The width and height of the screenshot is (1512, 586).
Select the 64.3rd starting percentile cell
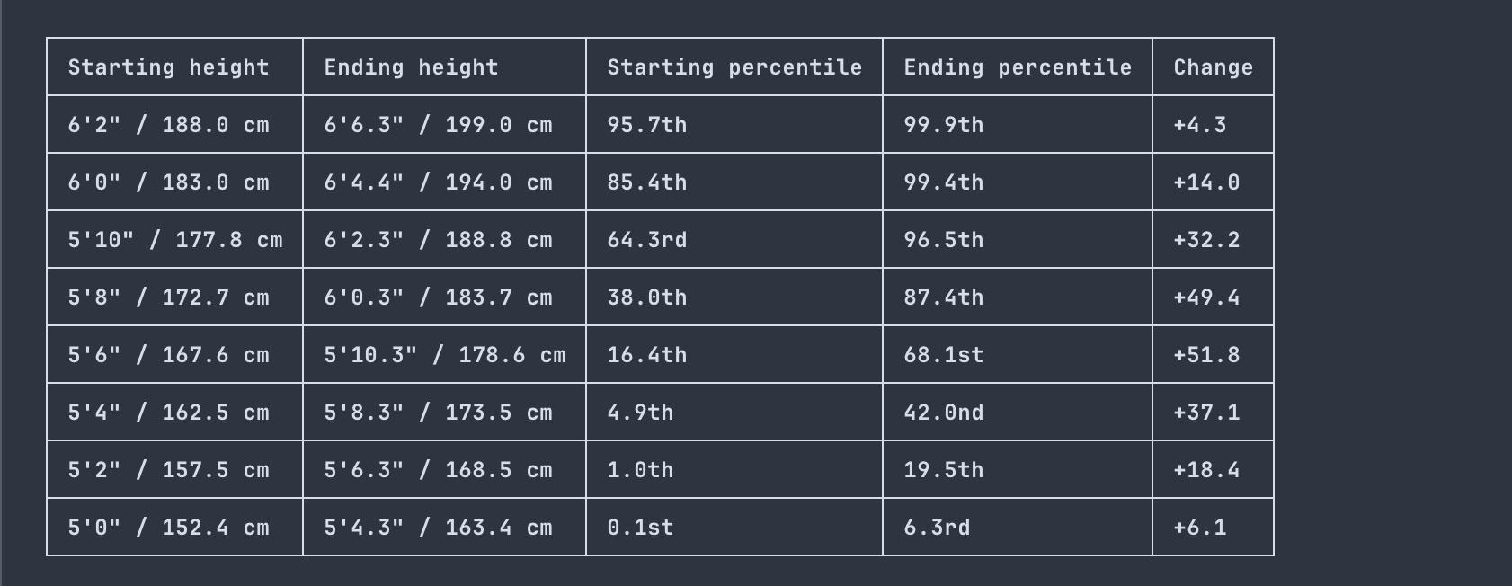click(x=647, y=240)
